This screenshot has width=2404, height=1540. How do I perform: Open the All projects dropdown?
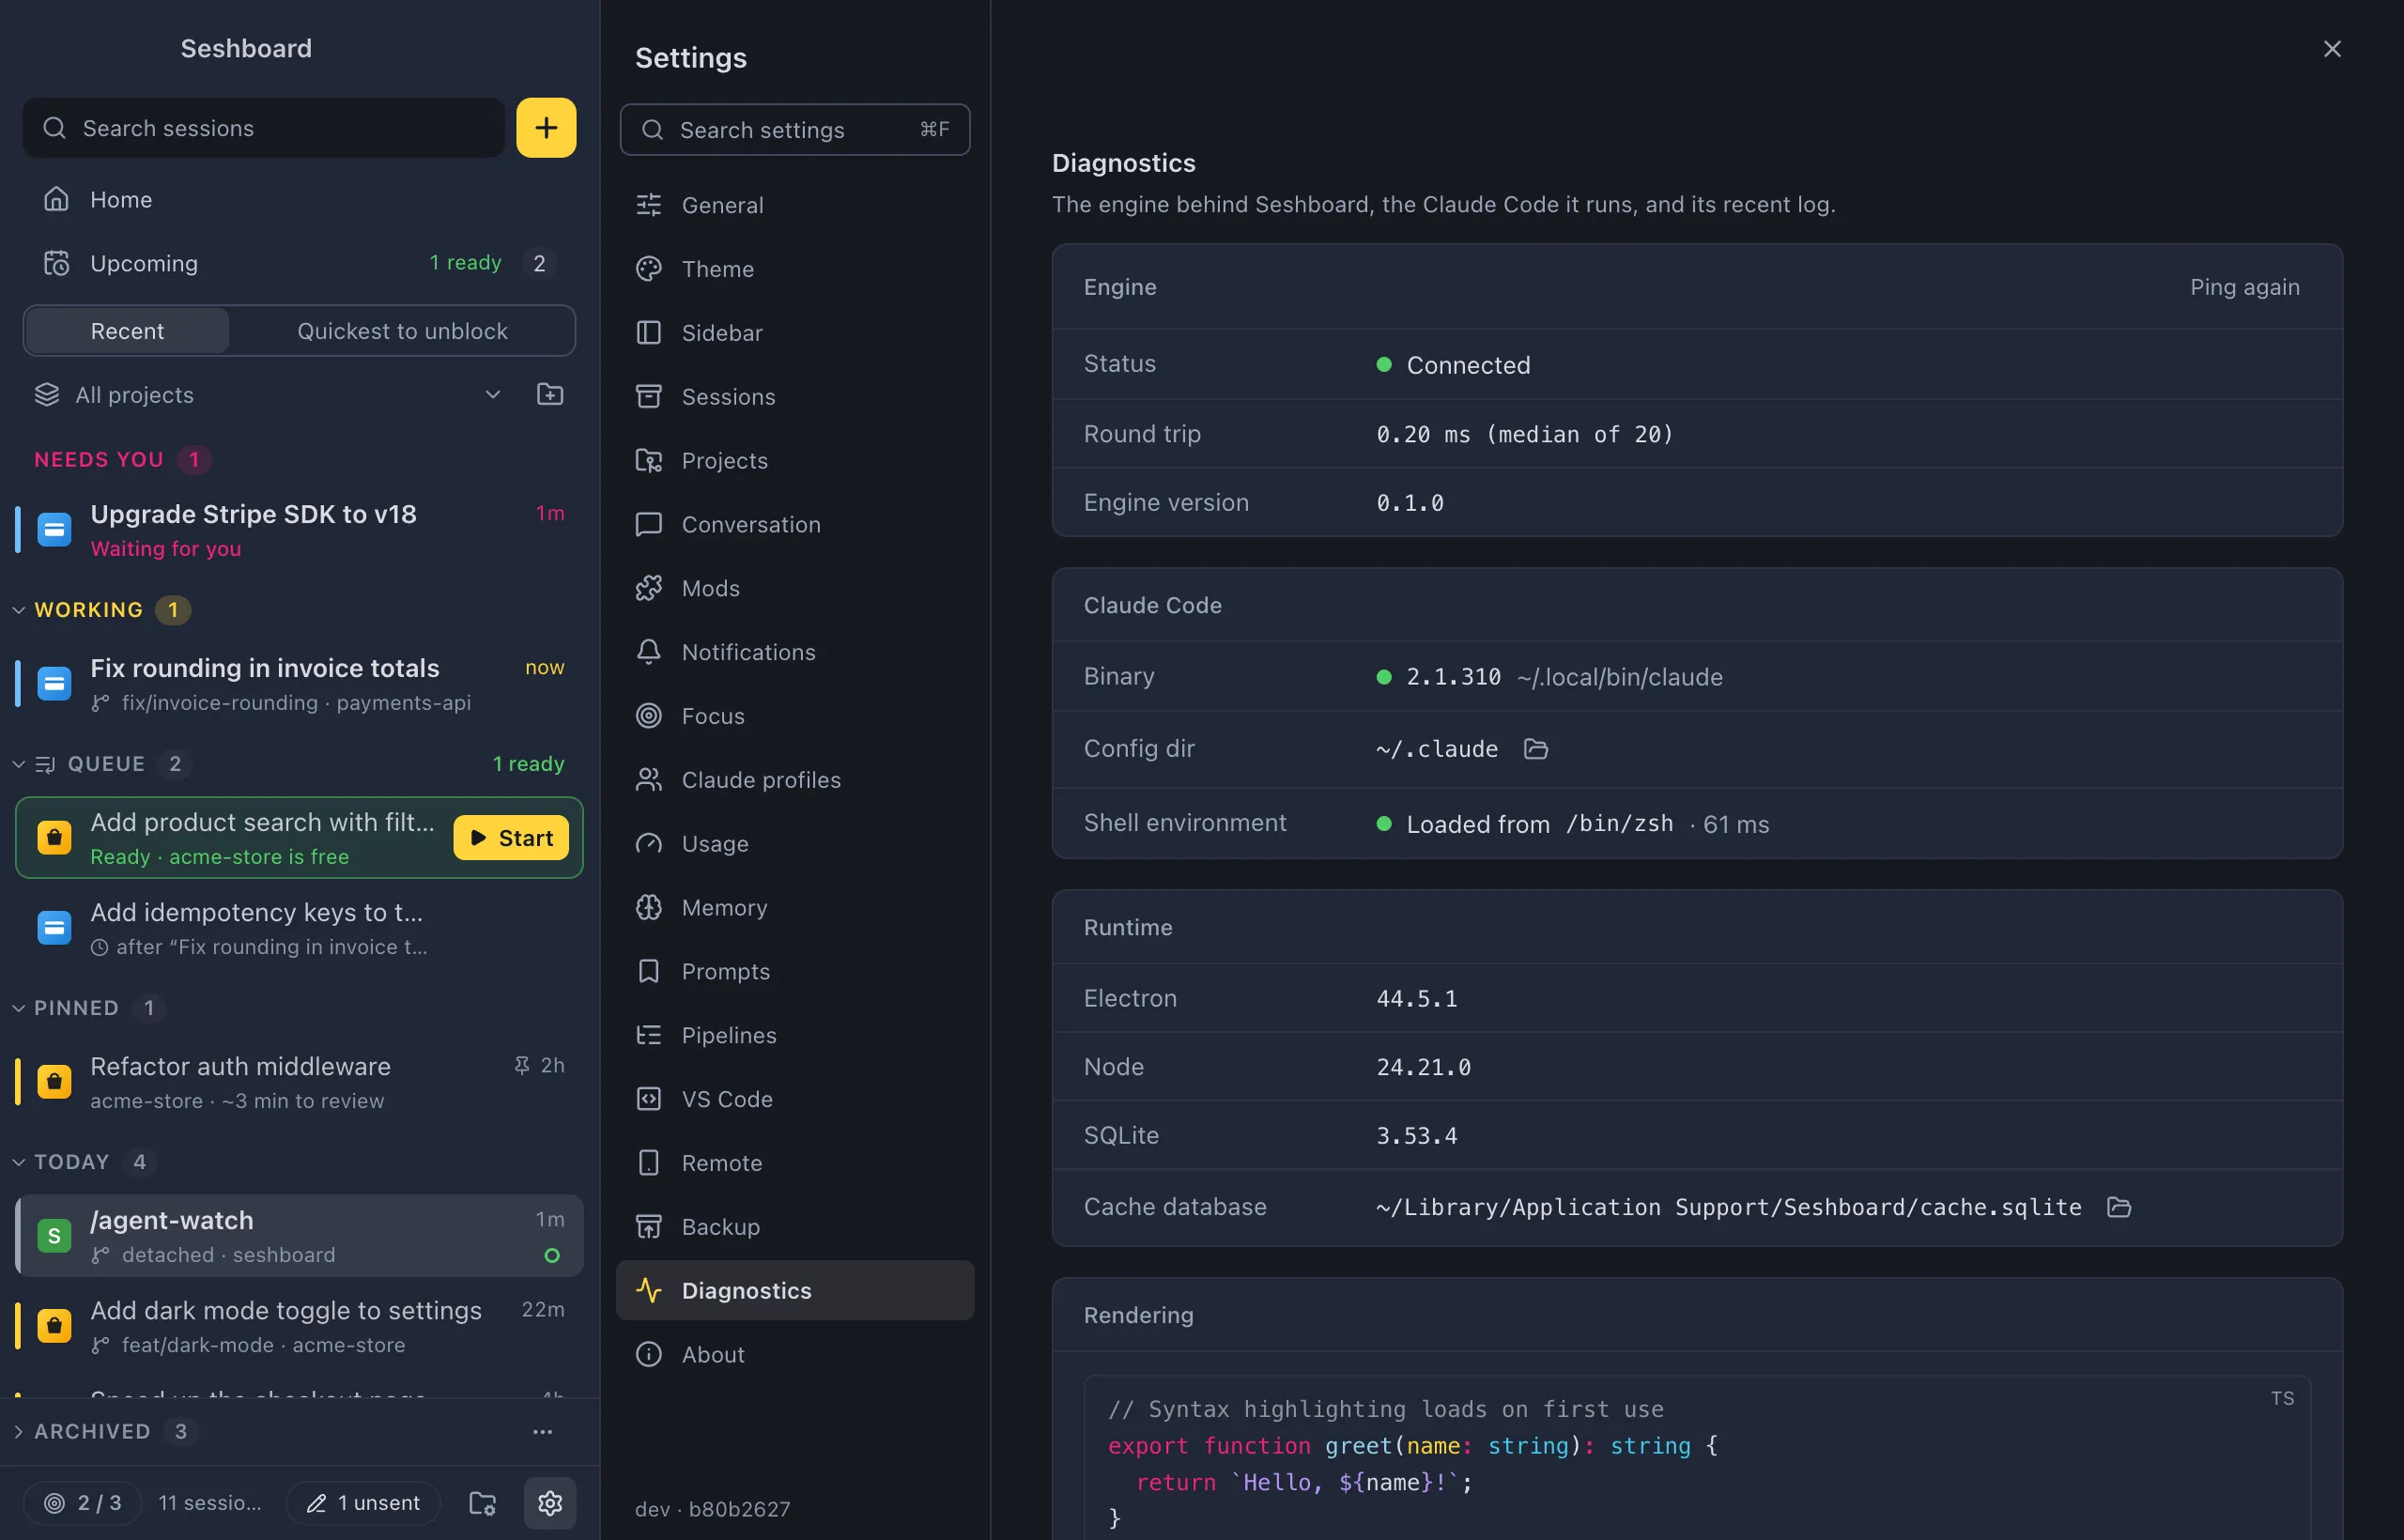point(268,394)
